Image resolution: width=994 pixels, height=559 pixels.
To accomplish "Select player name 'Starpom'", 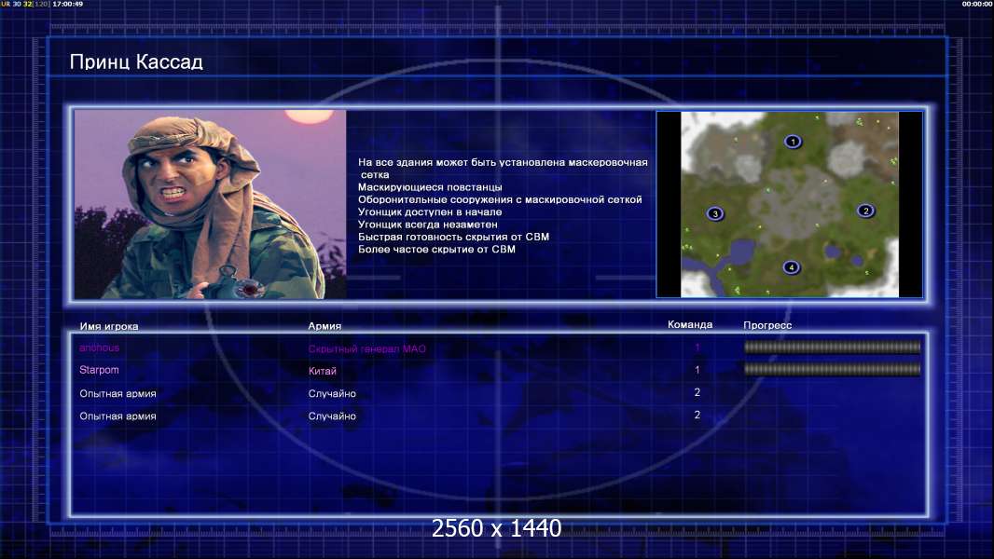I will click(x=99, y=370).
